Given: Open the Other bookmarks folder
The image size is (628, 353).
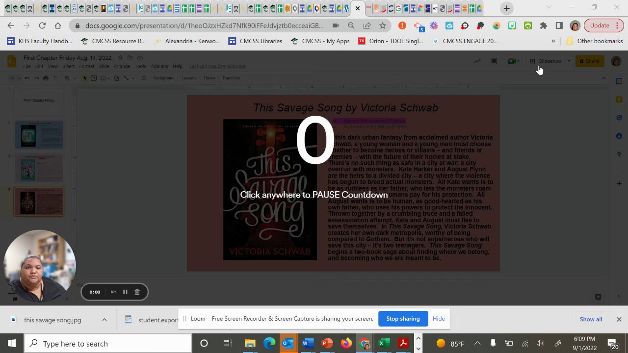Looking at the screenshot, I should 594,41.
